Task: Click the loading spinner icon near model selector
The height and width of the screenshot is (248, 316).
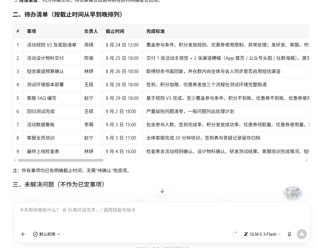Action: (235, 234)
